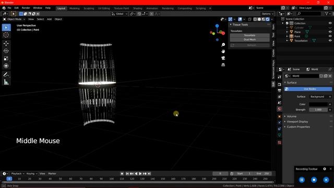The height and width of the screenshot is (188, 334).
Task: Jump to the timeline end frame
Action: click(x=149, y=174)
